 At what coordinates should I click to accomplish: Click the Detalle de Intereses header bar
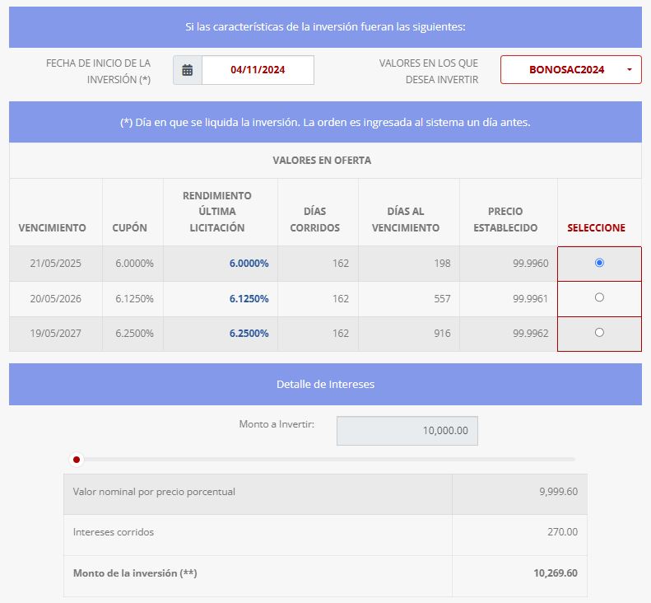tap(325, 385)
